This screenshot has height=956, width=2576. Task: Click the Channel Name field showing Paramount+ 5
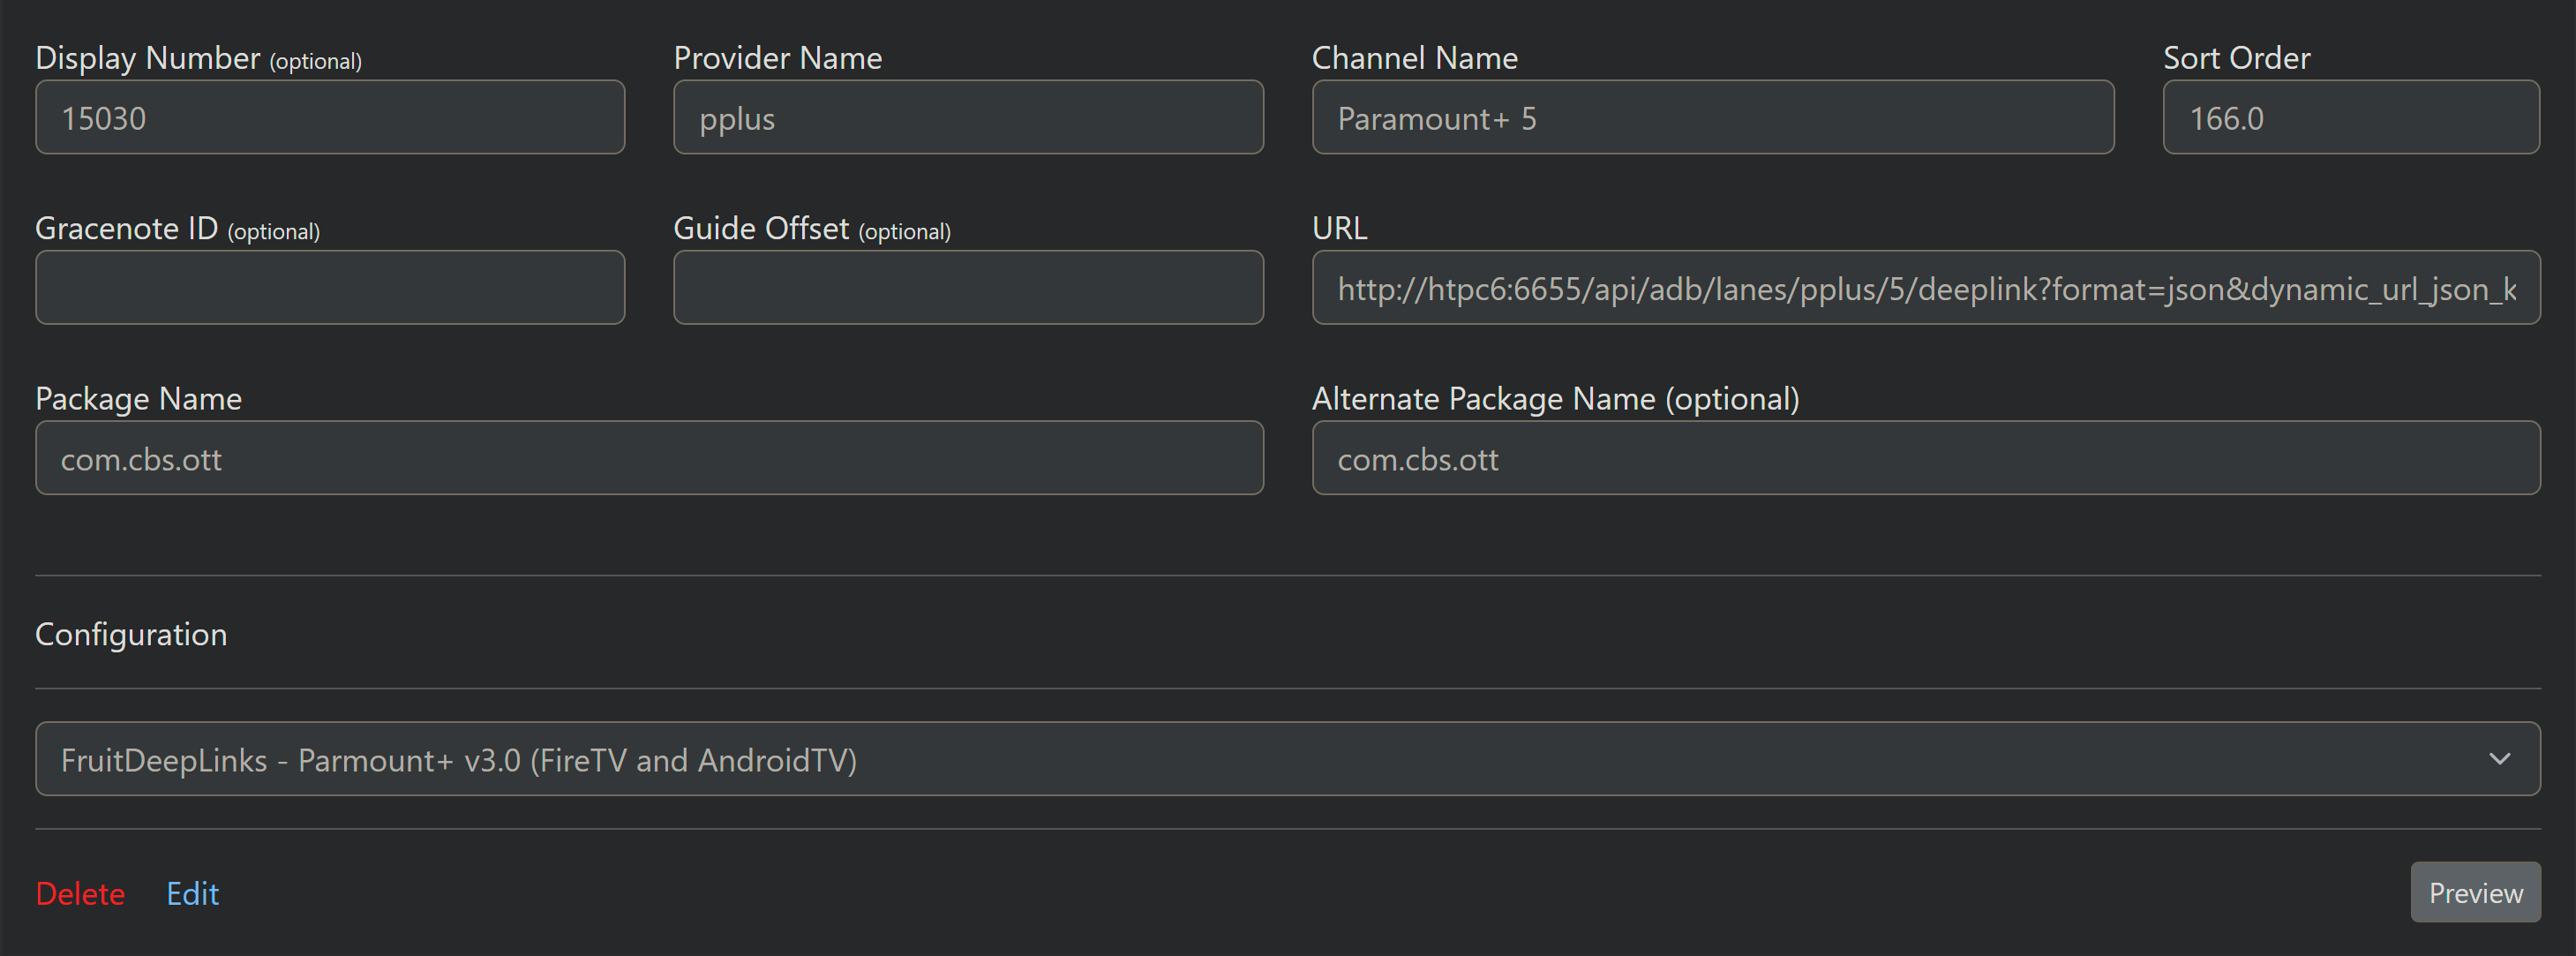coord(1712,118)
